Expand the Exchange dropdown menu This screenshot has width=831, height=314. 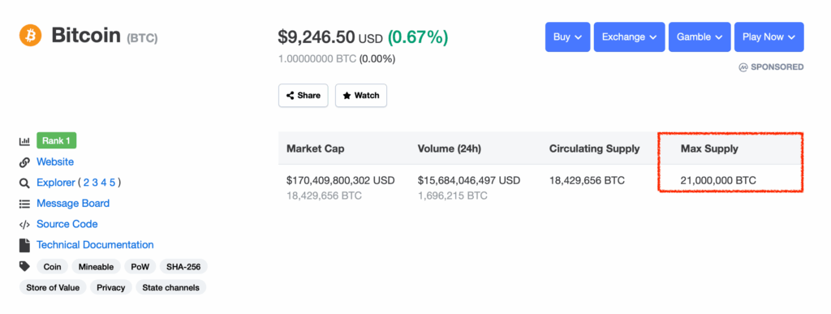pyautogui.click(x=629, y=37)
